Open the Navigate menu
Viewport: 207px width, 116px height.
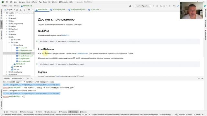pos(22,2)
